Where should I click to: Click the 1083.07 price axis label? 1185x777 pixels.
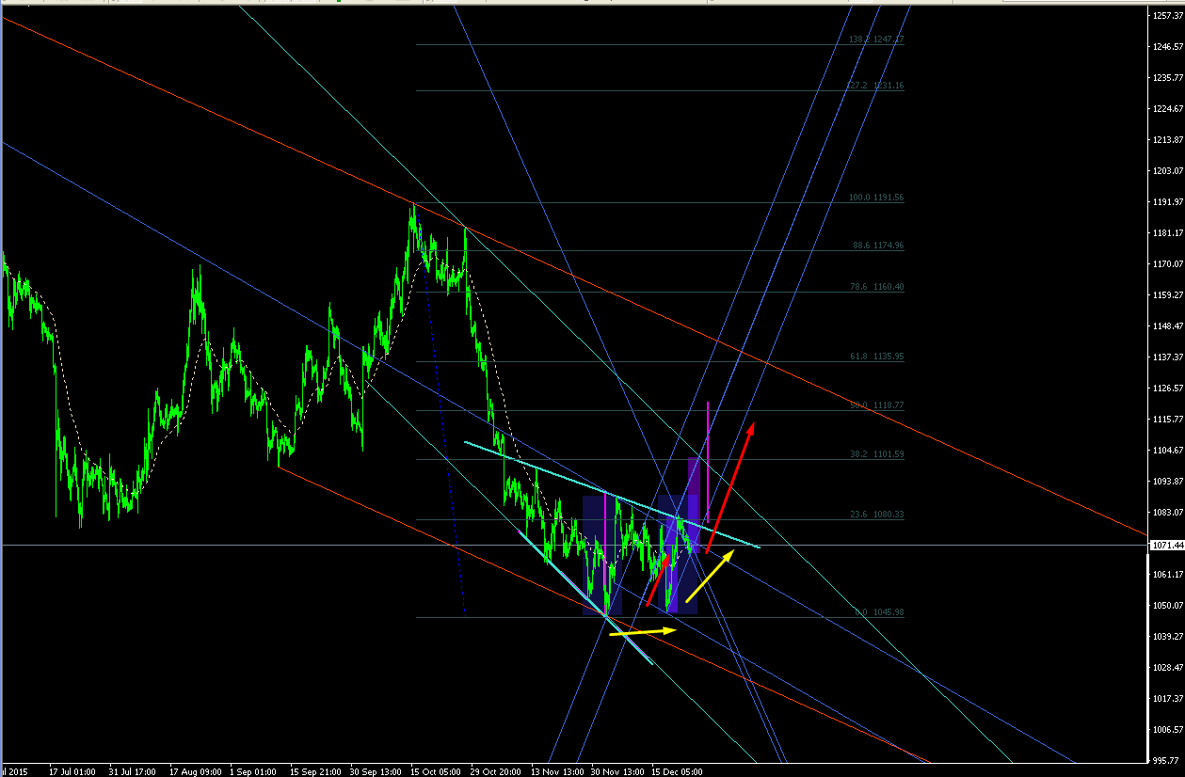click(1168, 513)
